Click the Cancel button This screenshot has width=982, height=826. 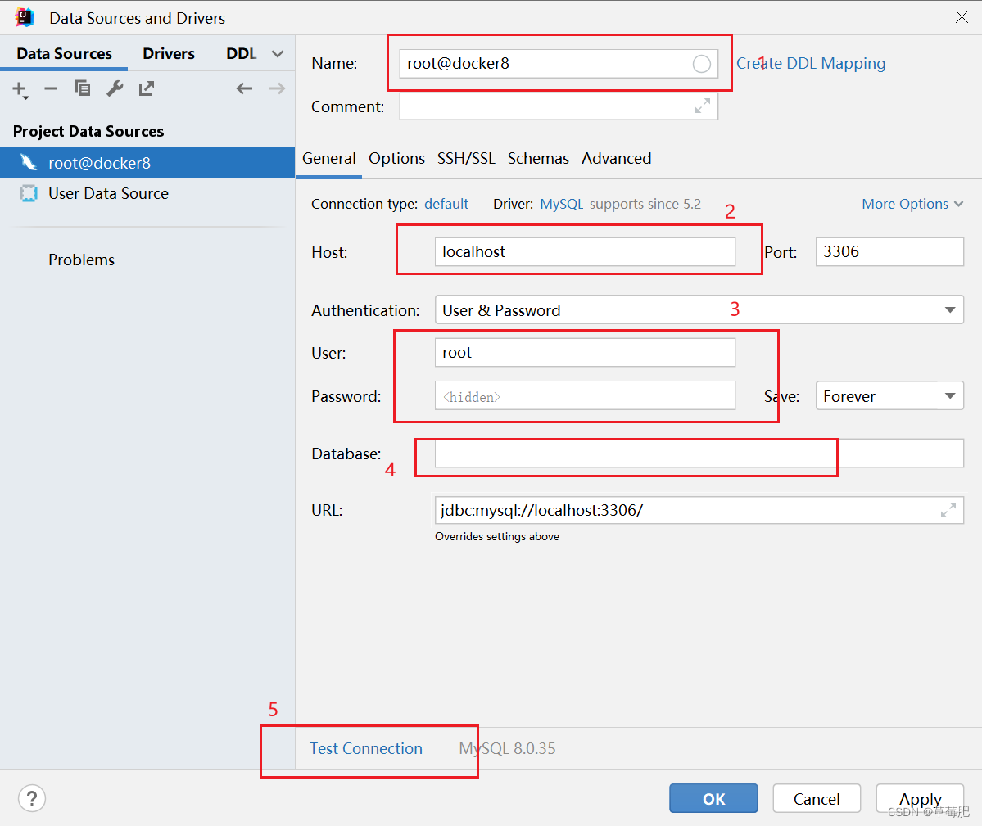coord(816,798)
